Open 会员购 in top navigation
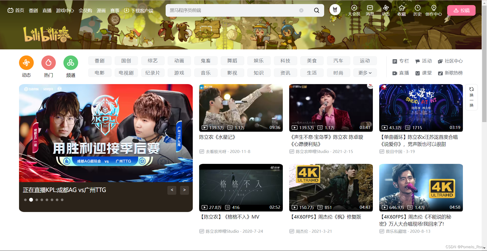This screenshot has width=487, height=251. pos(85,10)
